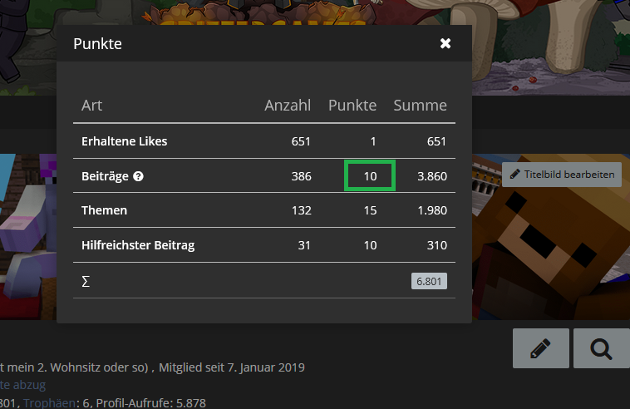Click the Themen row label

coord(104,210)
